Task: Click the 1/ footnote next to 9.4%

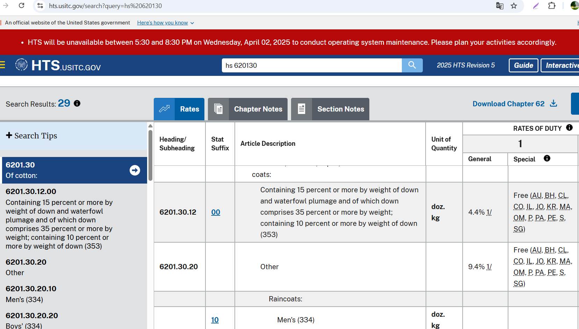Action: click(489, 267)
